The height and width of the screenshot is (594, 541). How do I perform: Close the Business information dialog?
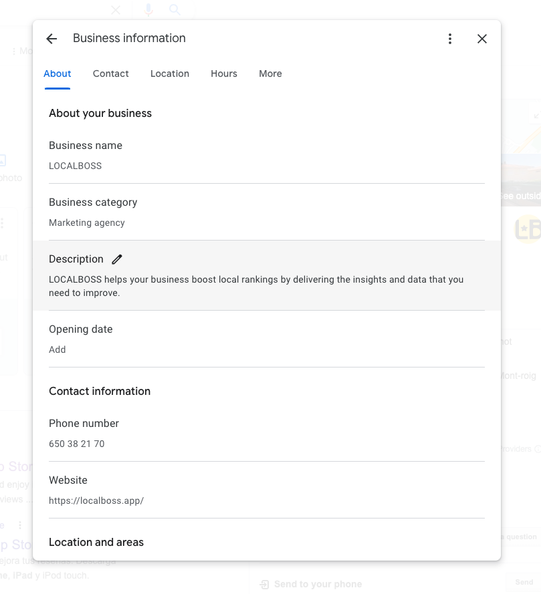click(482, 39)
